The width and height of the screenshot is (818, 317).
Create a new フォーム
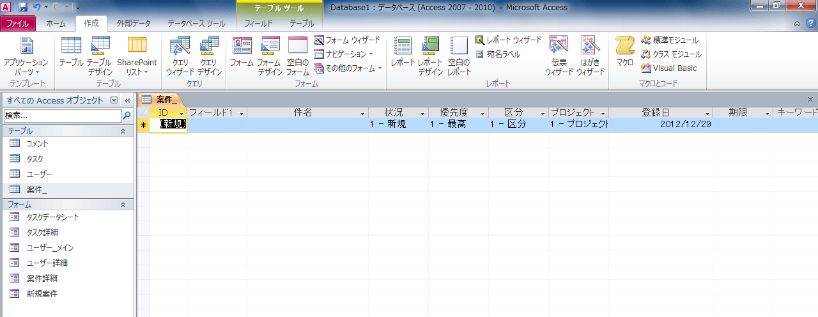click(242, 52)
